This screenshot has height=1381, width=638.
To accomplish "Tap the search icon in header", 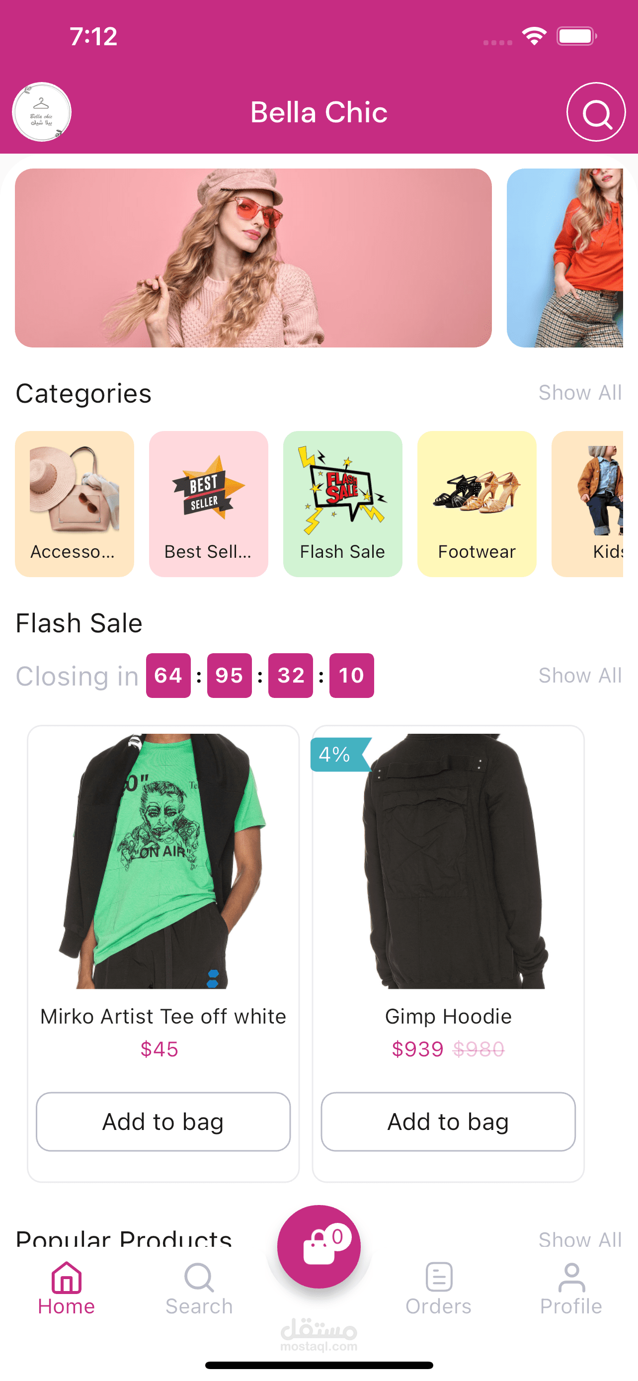I will click(596, 112).
